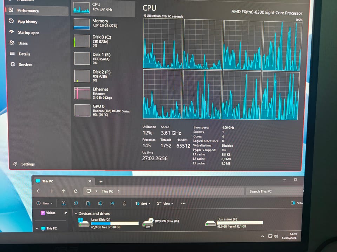Screen dimensions: 337x252
Task: Select GPU 0 Radeon RX 480 resource
Action: click(x=104, y=110)
